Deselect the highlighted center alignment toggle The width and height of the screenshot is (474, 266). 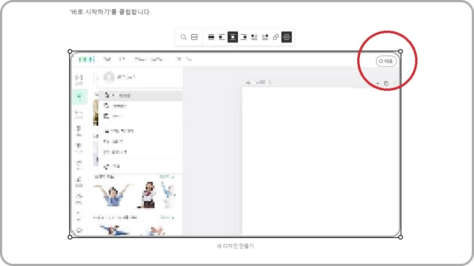coord(233,37)
